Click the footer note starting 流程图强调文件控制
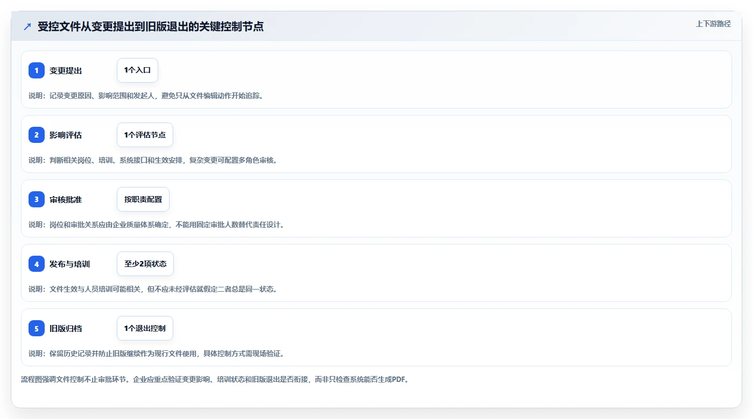 (x=215, y=379)
